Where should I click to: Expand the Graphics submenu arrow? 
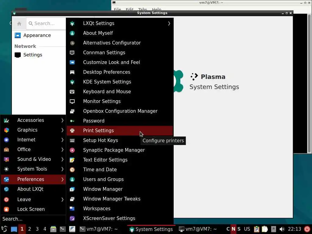(x=62, y=130)
